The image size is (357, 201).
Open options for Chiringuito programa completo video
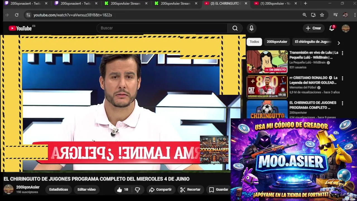(342, 103)
